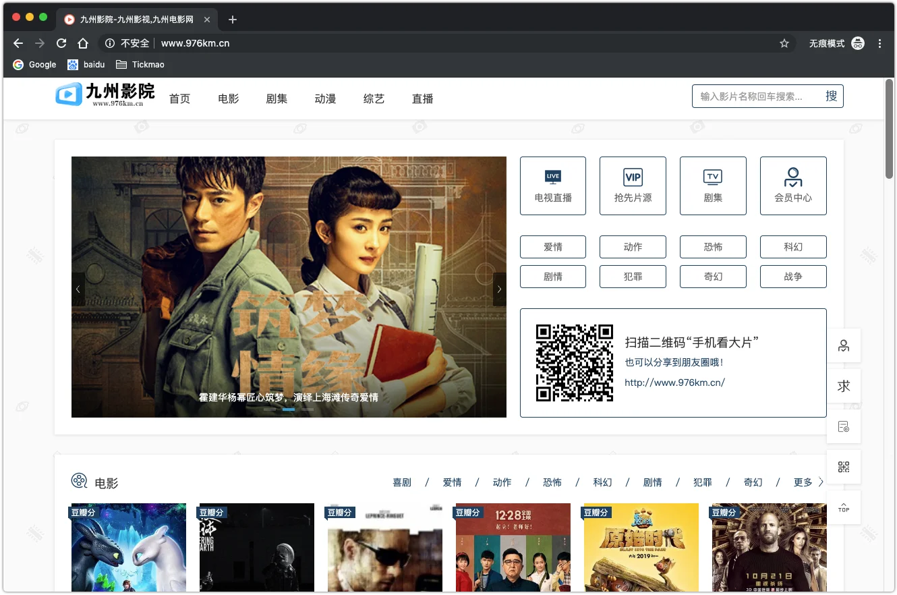Click the floating playlist record icon

[844, 426]
